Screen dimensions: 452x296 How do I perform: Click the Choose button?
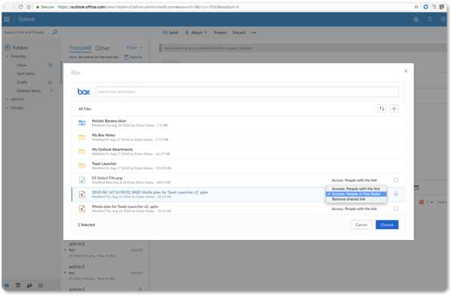click(387, 225)
